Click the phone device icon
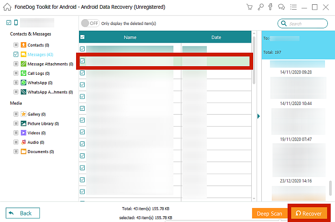 (16, 23)
